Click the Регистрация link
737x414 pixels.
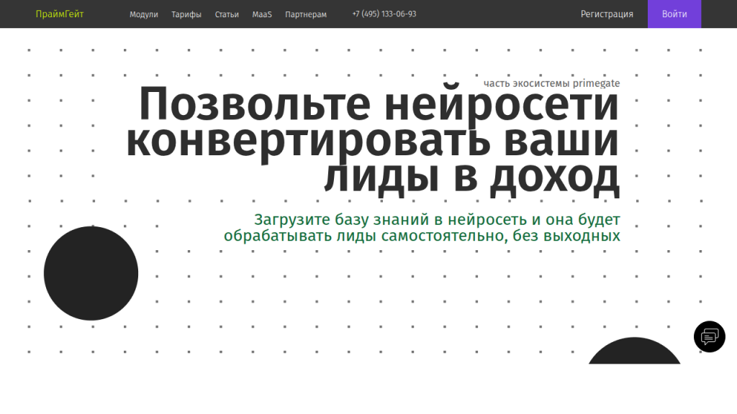click(x=607, y=14)
